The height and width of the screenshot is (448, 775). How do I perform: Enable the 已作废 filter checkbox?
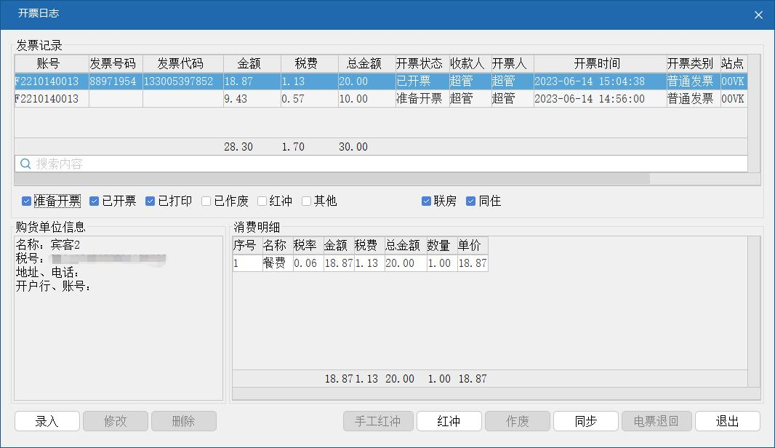[x=206, y=201]
